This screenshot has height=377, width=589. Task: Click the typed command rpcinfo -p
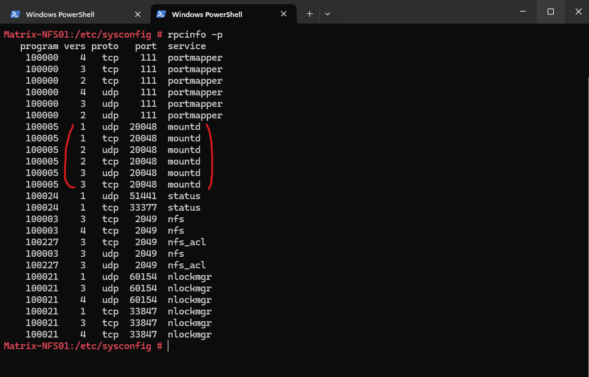point(195,35)
